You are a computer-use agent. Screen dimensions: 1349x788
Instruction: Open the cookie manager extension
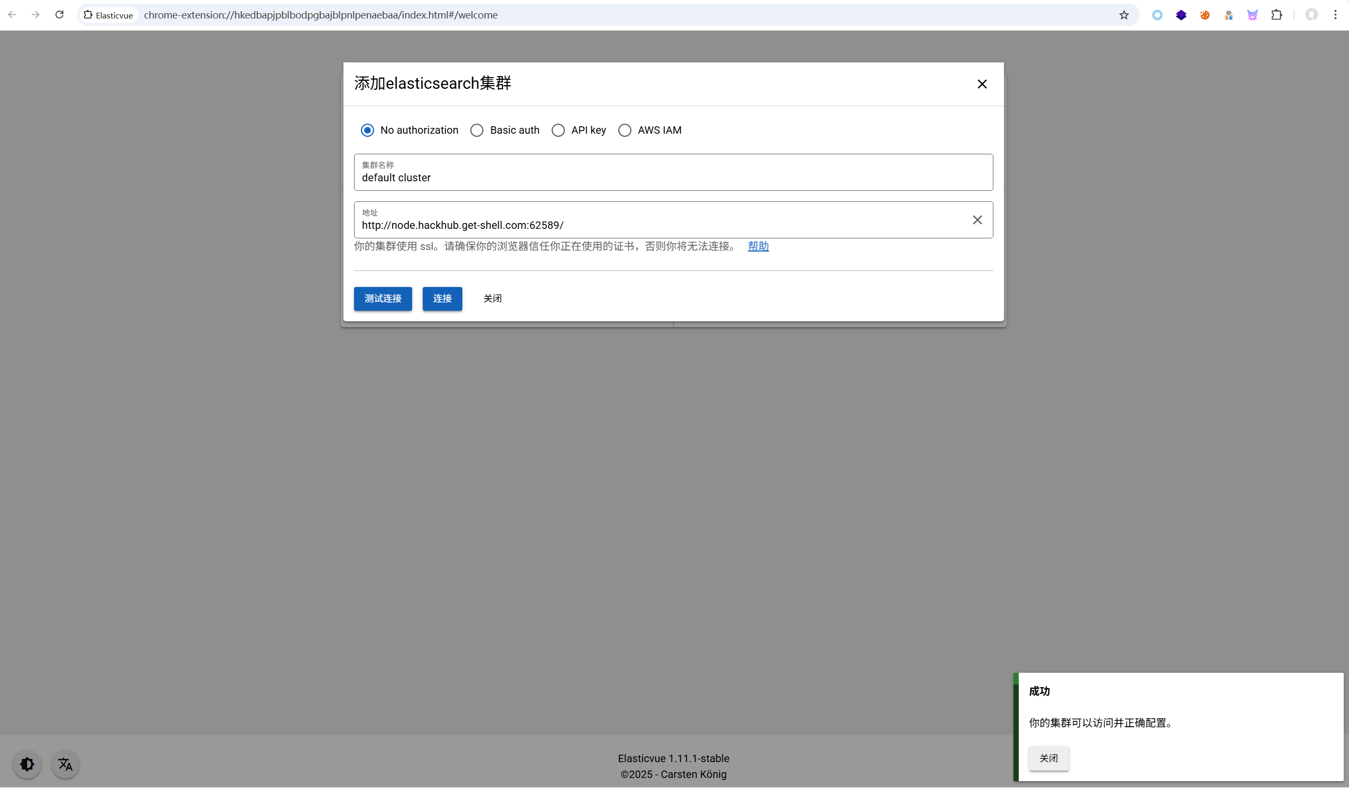pyautogui.click(x=1204, y=15)
